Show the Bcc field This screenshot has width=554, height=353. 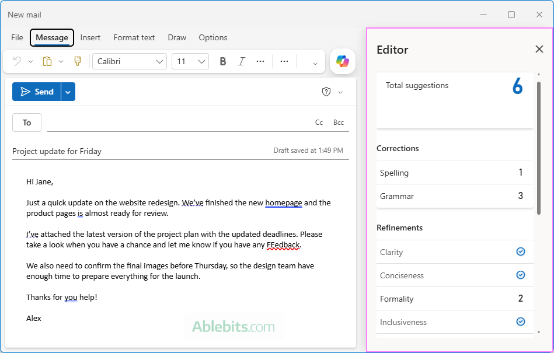tap(339, 123)
